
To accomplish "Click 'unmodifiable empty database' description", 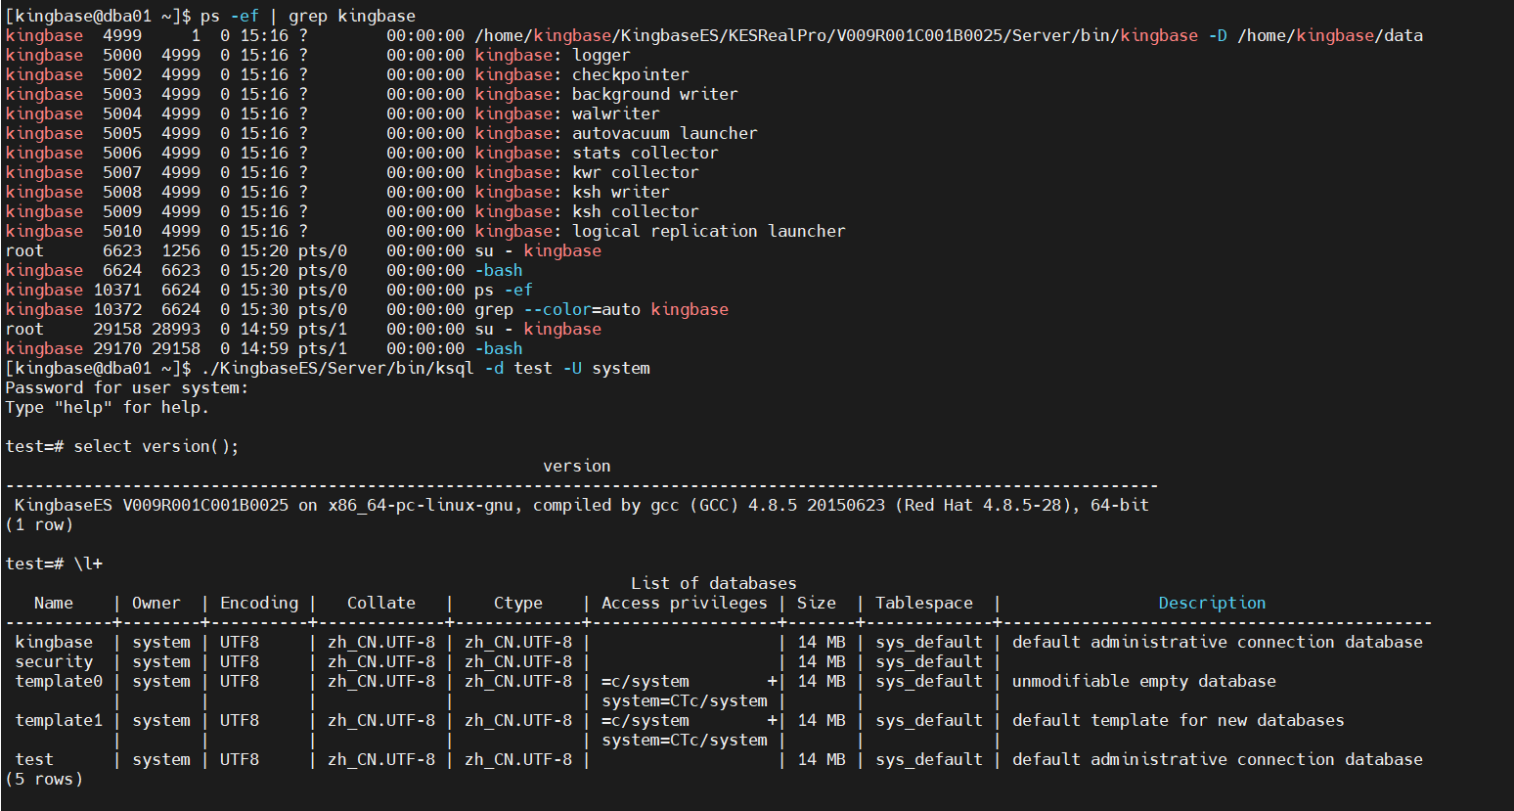I will [x=1144, y=681].
